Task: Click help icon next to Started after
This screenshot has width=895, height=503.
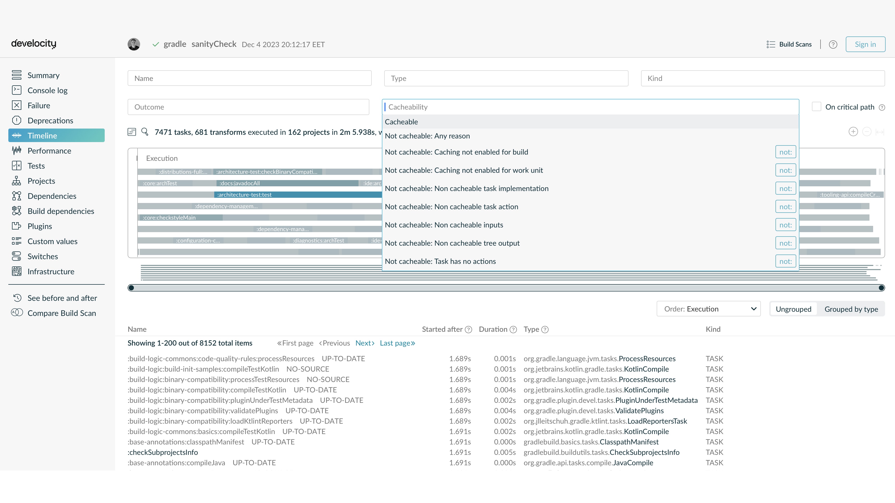Action: 468,329
